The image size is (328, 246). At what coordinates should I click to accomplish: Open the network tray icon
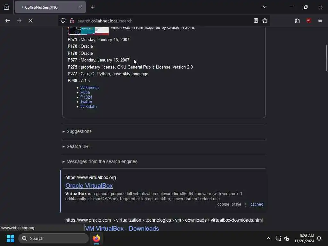pyautogui.click(x=278, y=238)
